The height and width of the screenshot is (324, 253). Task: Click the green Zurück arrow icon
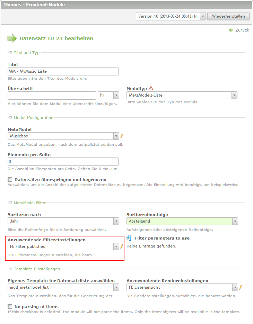(231, 30)
